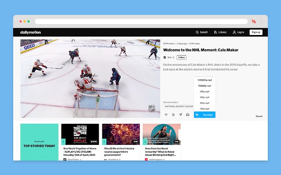The width and height of the screenshot is (281, 175).
Task: Click the blue Download button
Action: 205,115
